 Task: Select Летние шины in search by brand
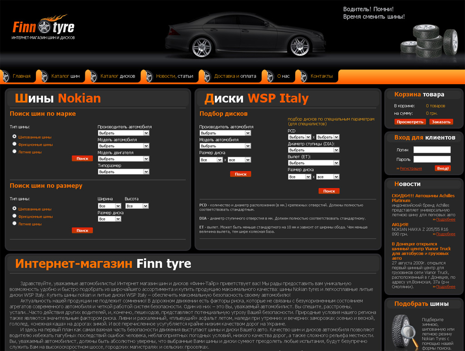pos(14,151)
